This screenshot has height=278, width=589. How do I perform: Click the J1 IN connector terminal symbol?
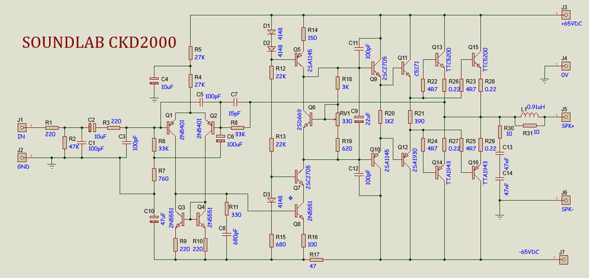coord(22,128)
